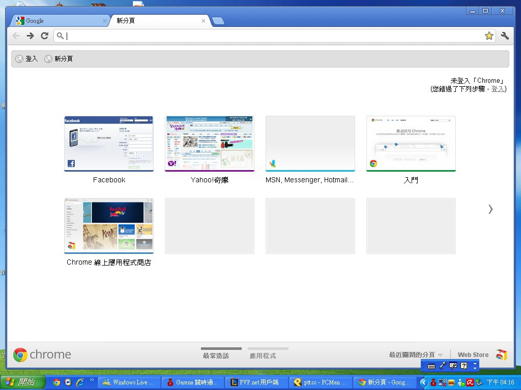Image resolution: width=521 pixels, height=390 pixels.
Task: Close the 新分頁 tab
Action: (x=204, y=20)
